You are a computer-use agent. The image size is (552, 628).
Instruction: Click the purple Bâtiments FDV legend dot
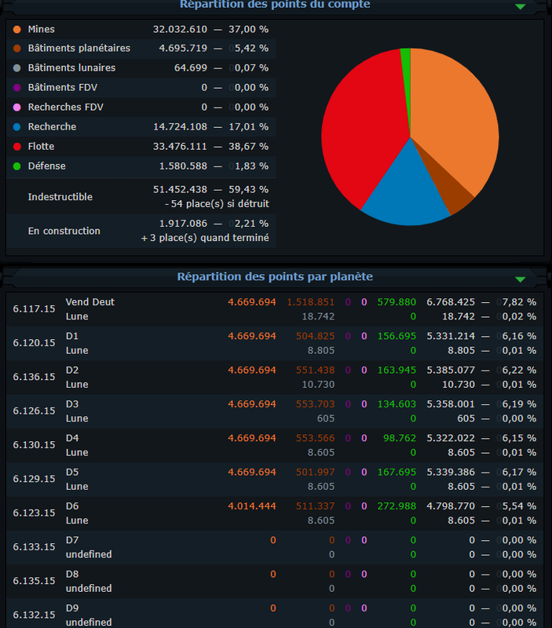click(16, 88)
